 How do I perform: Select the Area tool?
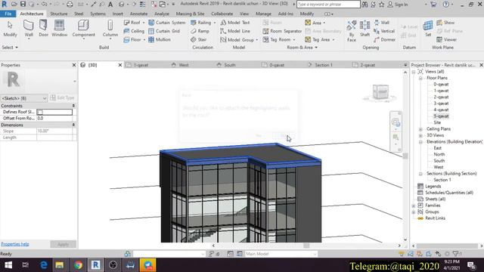[313, 23]
